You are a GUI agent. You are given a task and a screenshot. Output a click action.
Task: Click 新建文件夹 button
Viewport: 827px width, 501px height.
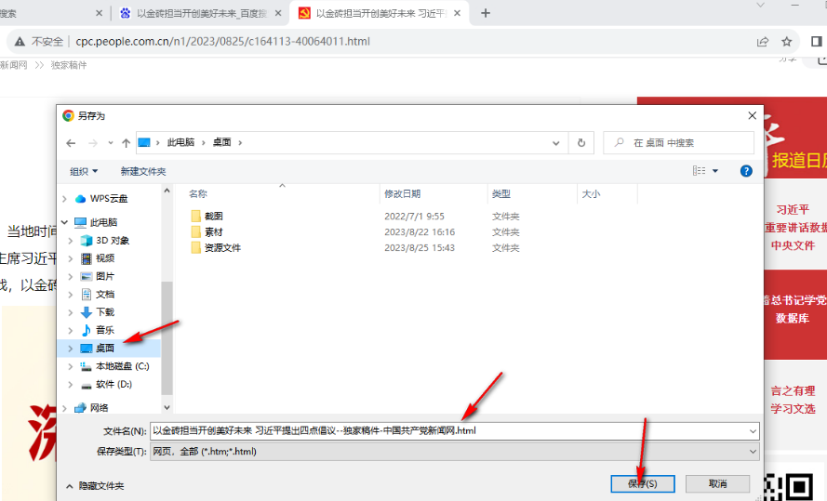coord(143,171)
